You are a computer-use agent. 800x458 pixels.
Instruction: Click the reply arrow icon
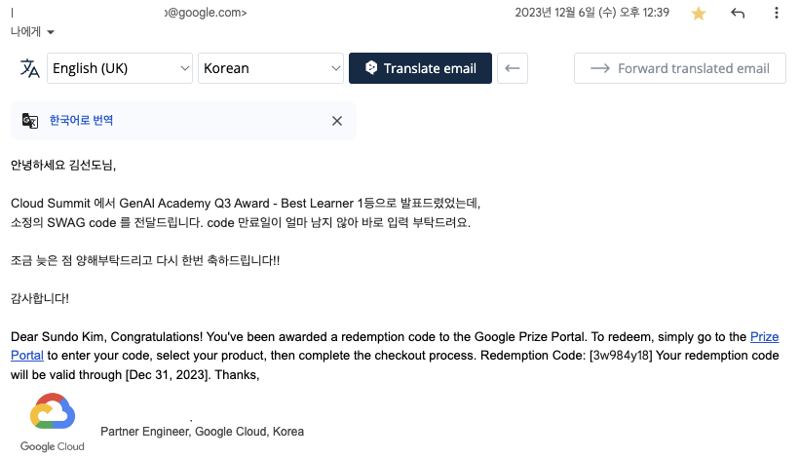(x=738, y=14)
